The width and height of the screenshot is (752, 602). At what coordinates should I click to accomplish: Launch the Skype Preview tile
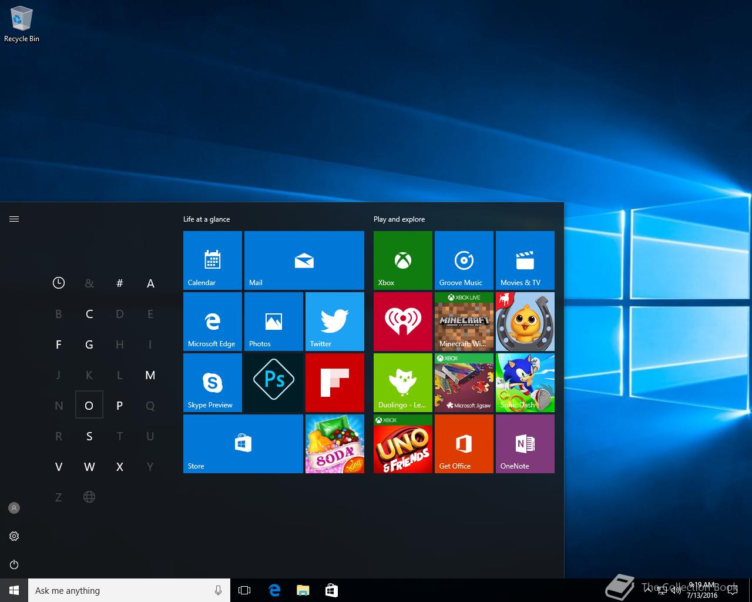pyautogui.click(x=213, y=383)
